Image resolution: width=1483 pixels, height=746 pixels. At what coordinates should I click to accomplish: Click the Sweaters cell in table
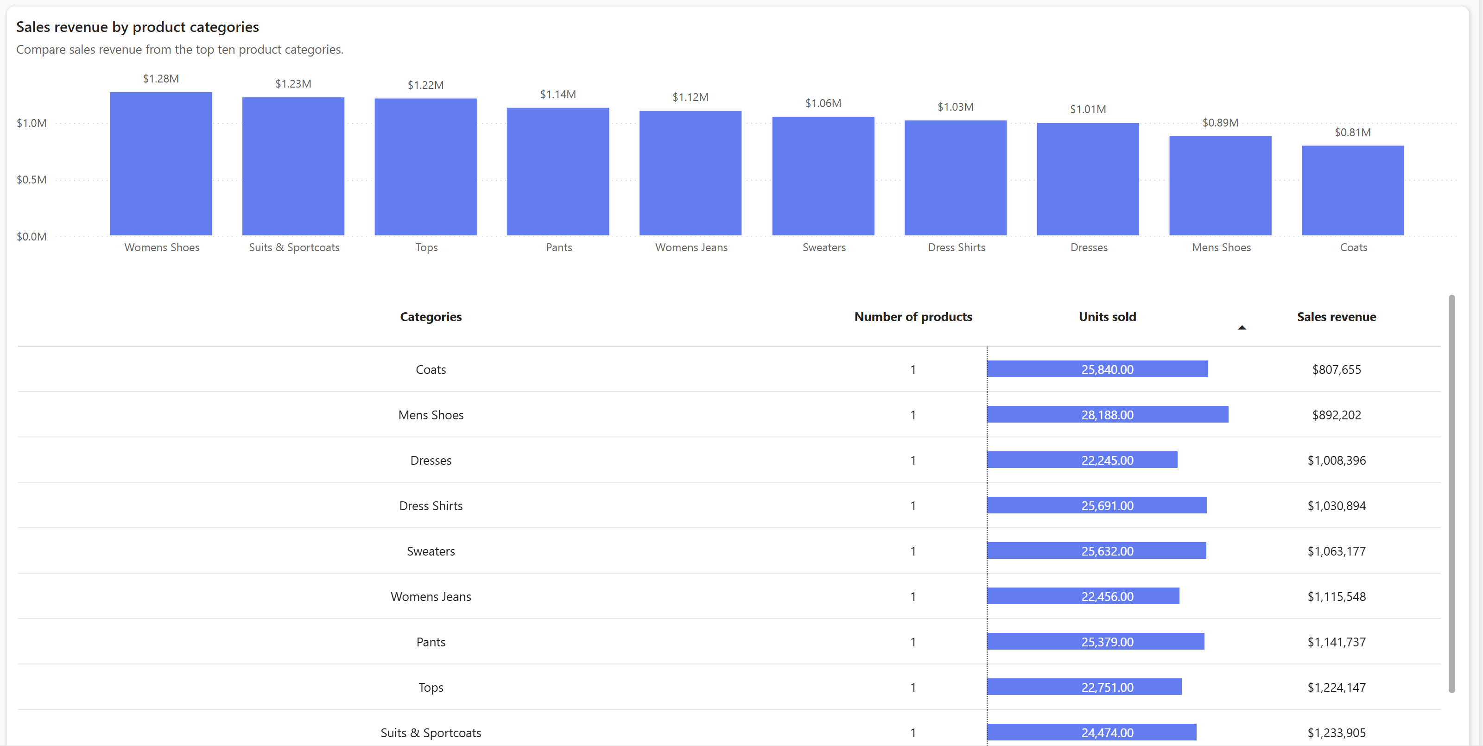[x=431, y=551]
